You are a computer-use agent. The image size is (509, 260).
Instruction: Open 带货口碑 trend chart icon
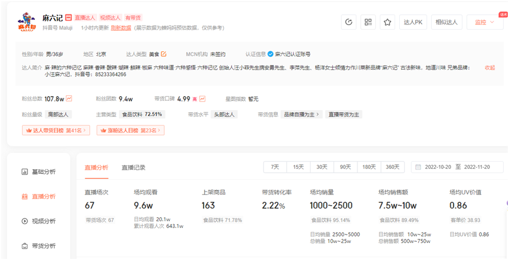click(x=202, y=99)
